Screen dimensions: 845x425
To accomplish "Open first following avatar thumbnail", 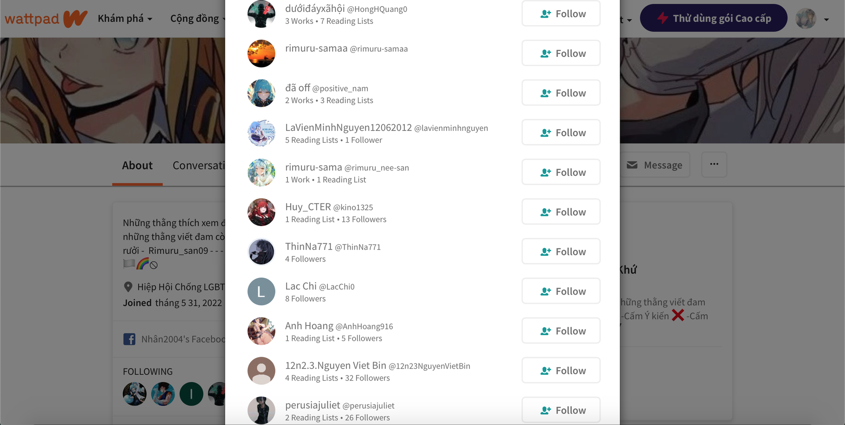I will pos(135,394).
